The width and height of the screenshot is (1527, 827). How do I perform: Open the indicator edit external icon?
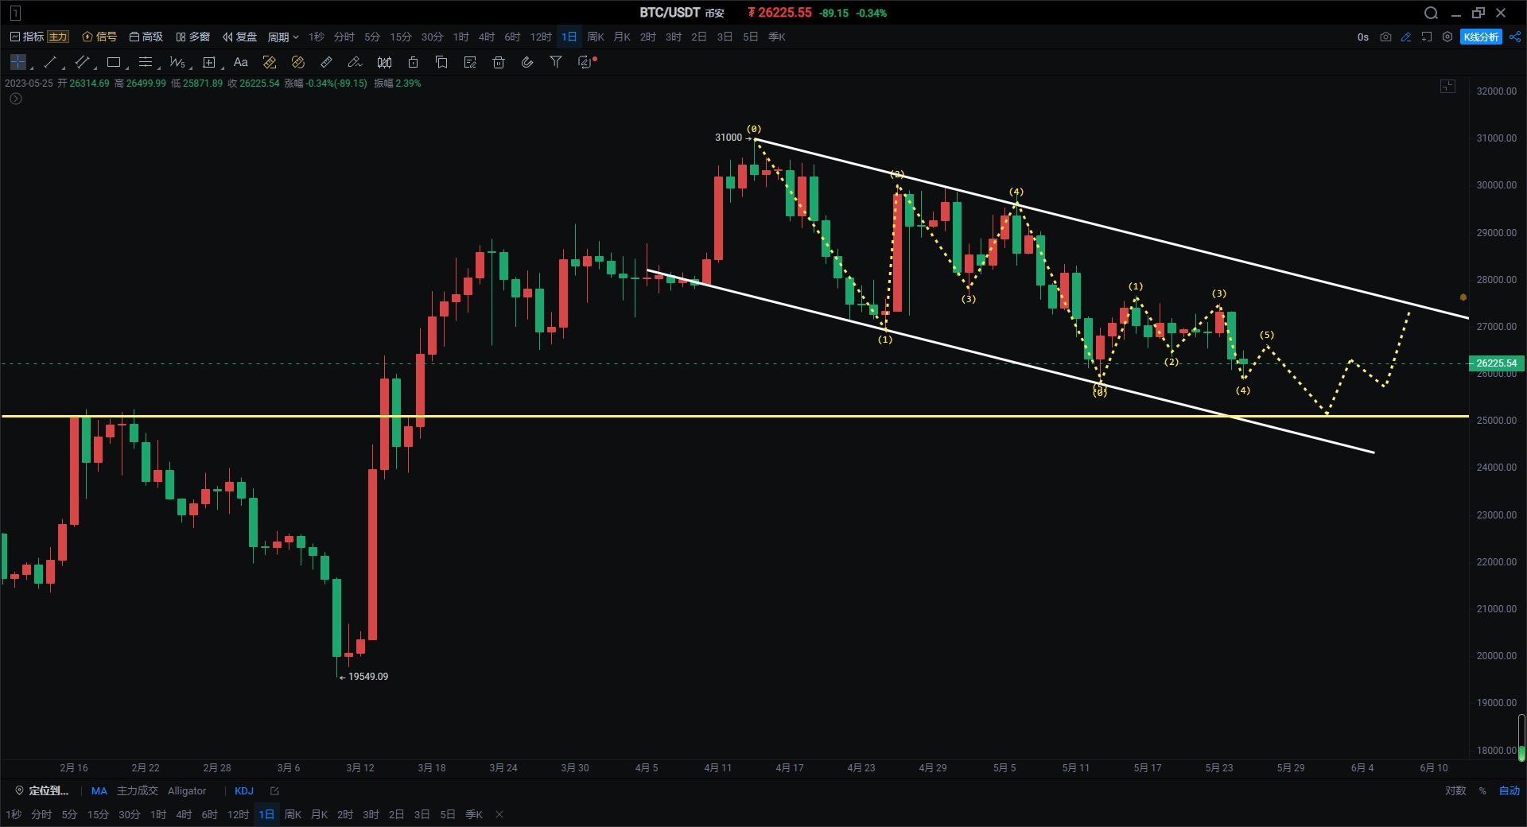(x=274, y=791)
